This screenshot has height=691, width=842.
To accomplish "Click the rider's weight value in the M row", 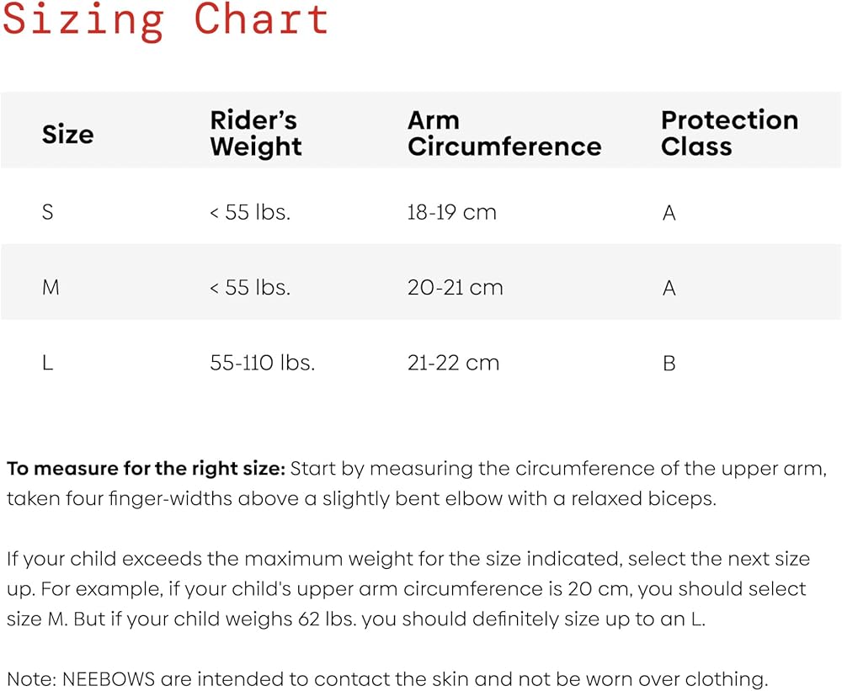I will [x=249, y=287].
